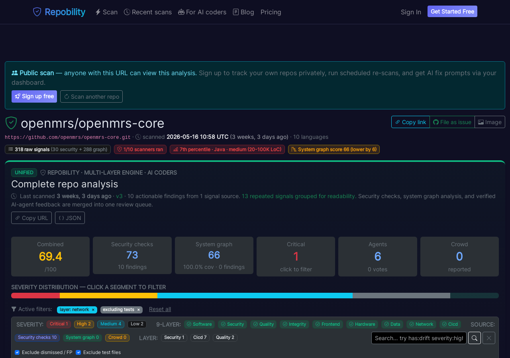
Task: Open the GitHub openmrs-core.git URL
Action: point(68,137)
